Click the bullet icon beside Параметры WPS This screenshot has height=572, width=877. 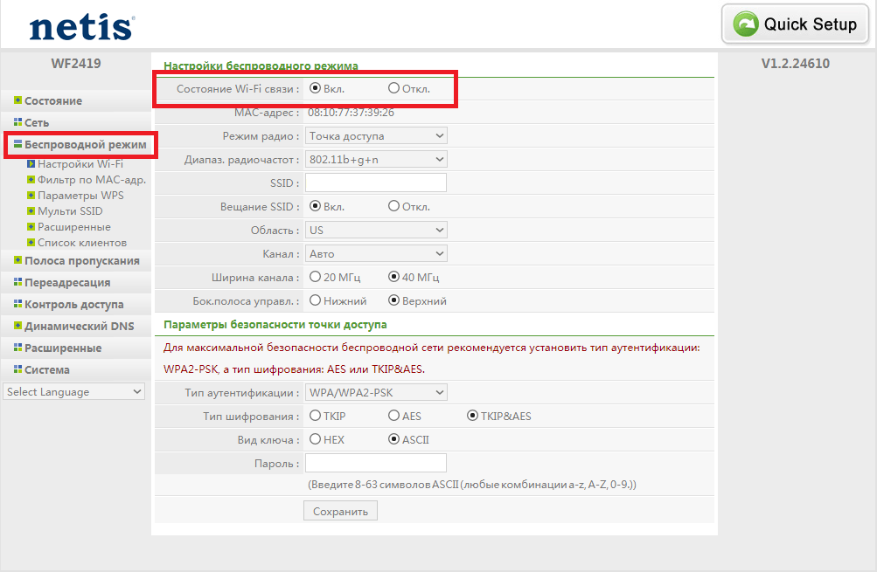[31, 196]
